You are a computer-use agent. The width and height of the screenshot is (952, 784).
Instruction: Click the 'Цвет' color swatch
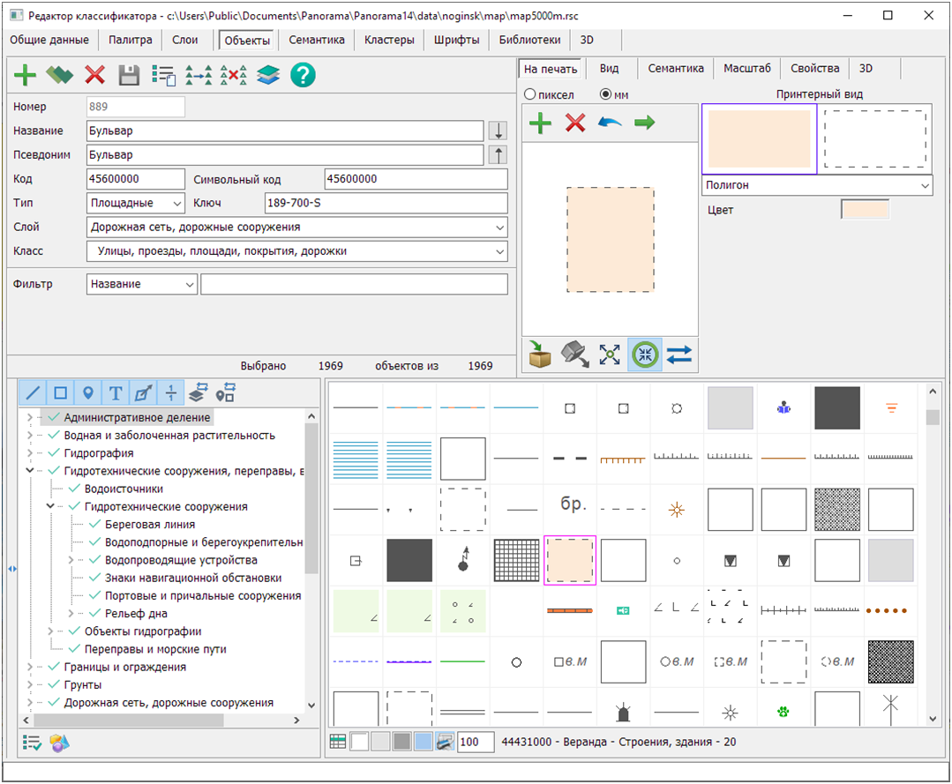(x=865, y=209)
